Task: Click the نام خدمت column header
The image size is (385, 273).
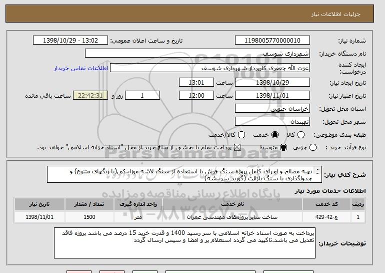Action: (x=232, y=204)
